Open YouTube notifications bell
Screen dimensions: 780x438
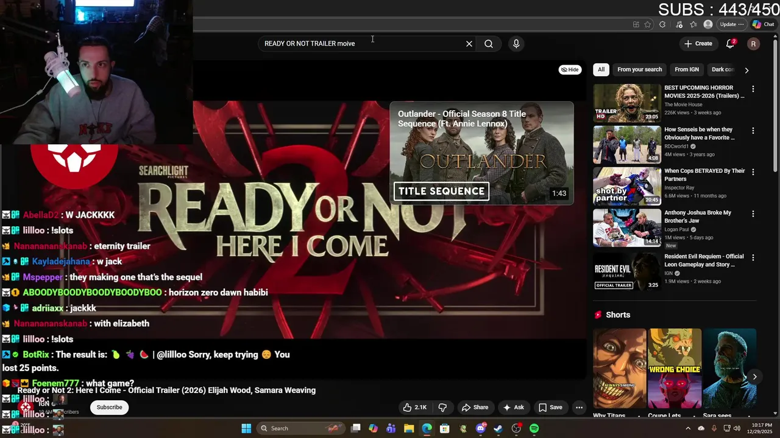pos(730,44)
